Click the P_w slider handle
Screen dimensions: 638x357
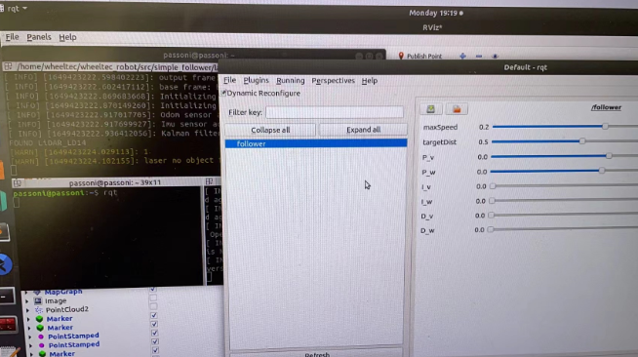(x=601, y=171)
